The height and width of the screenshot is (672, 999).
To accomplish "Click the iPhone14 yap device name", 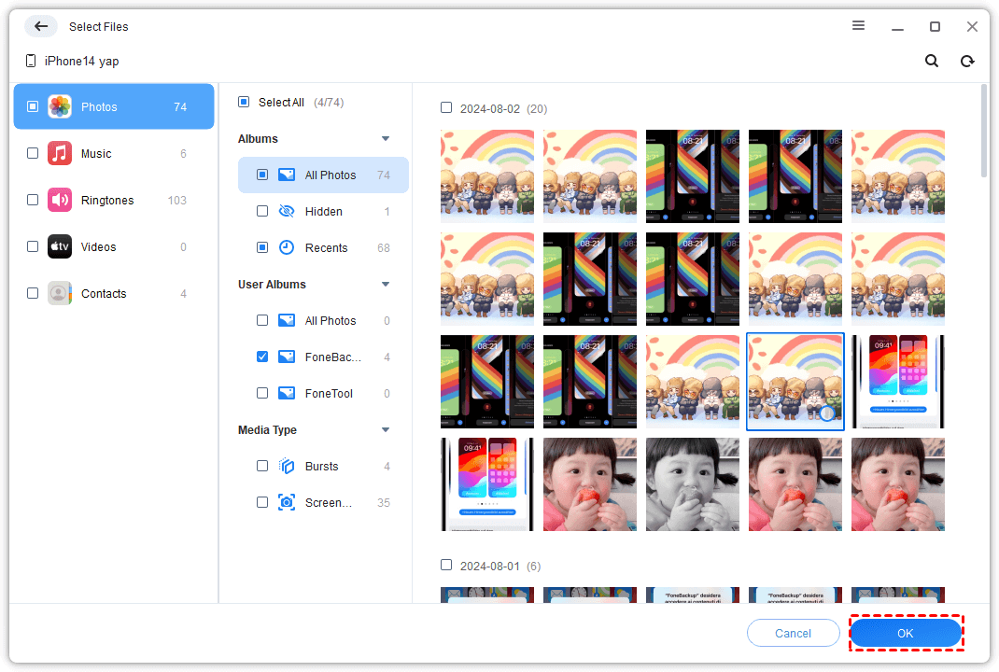I will tap(81, 62).
